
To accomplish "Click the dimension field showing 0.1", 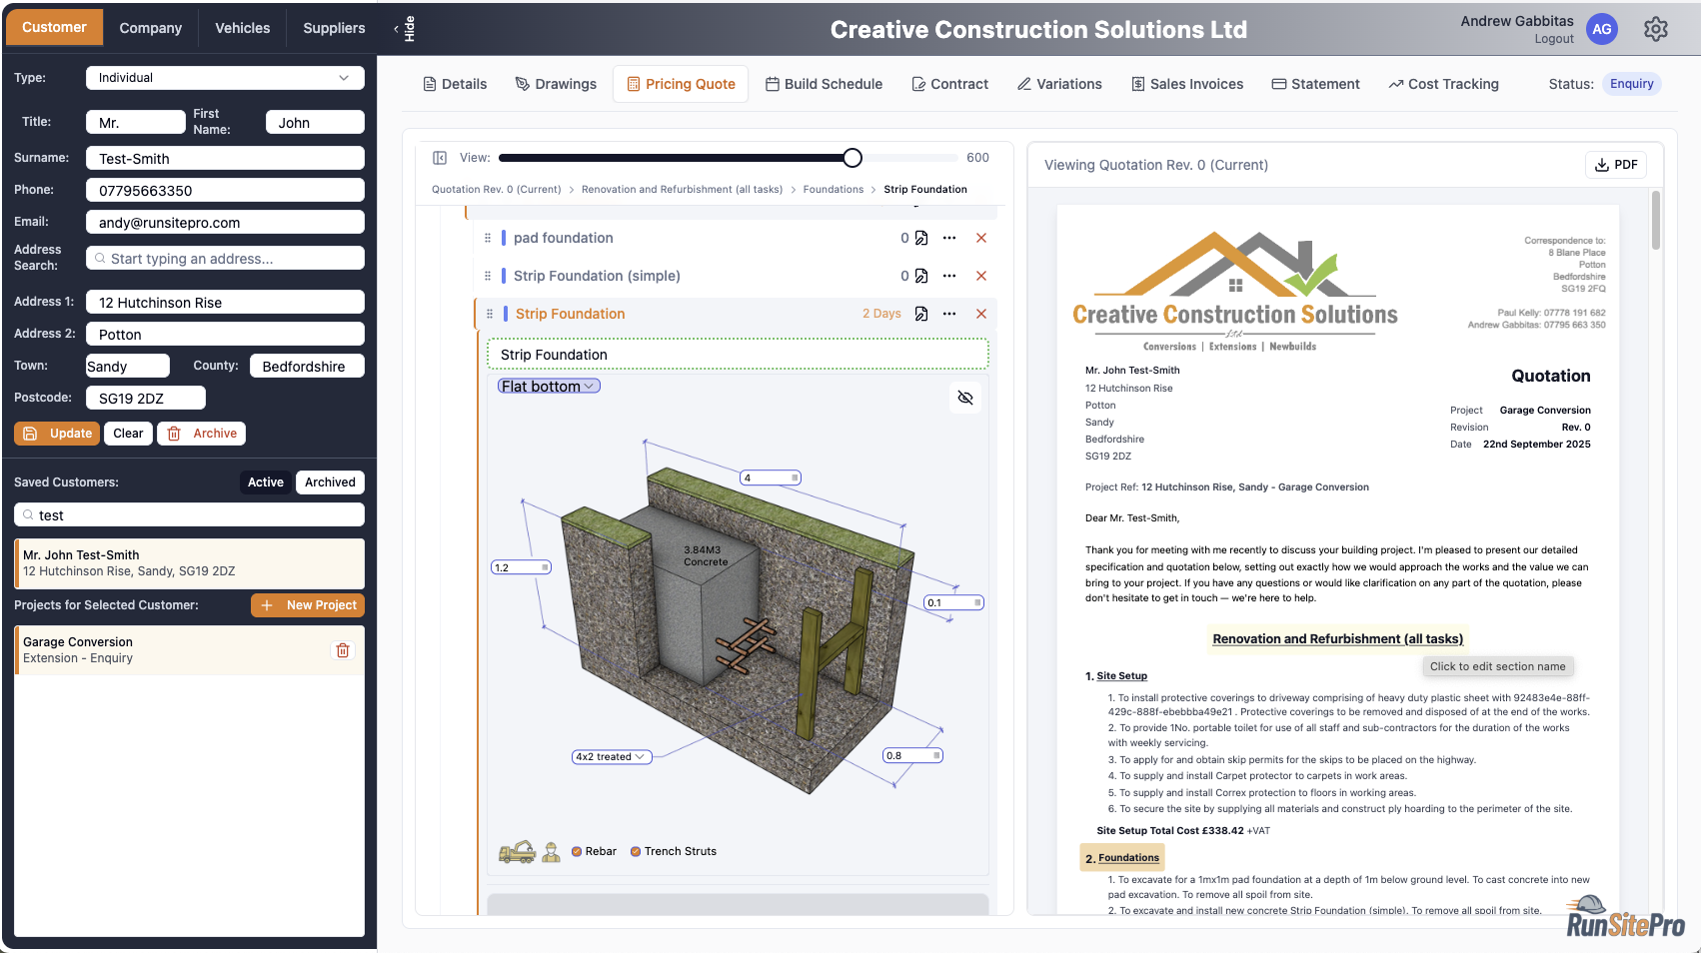I will click(954, 603).
